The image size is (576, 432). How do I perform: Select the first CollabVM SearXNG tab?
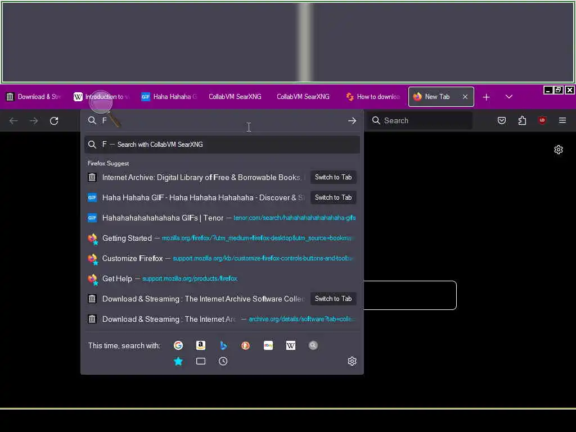point(235,97)
